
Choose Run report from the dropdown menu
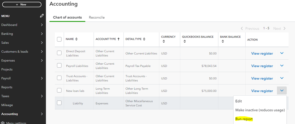[x=244, y=119]
